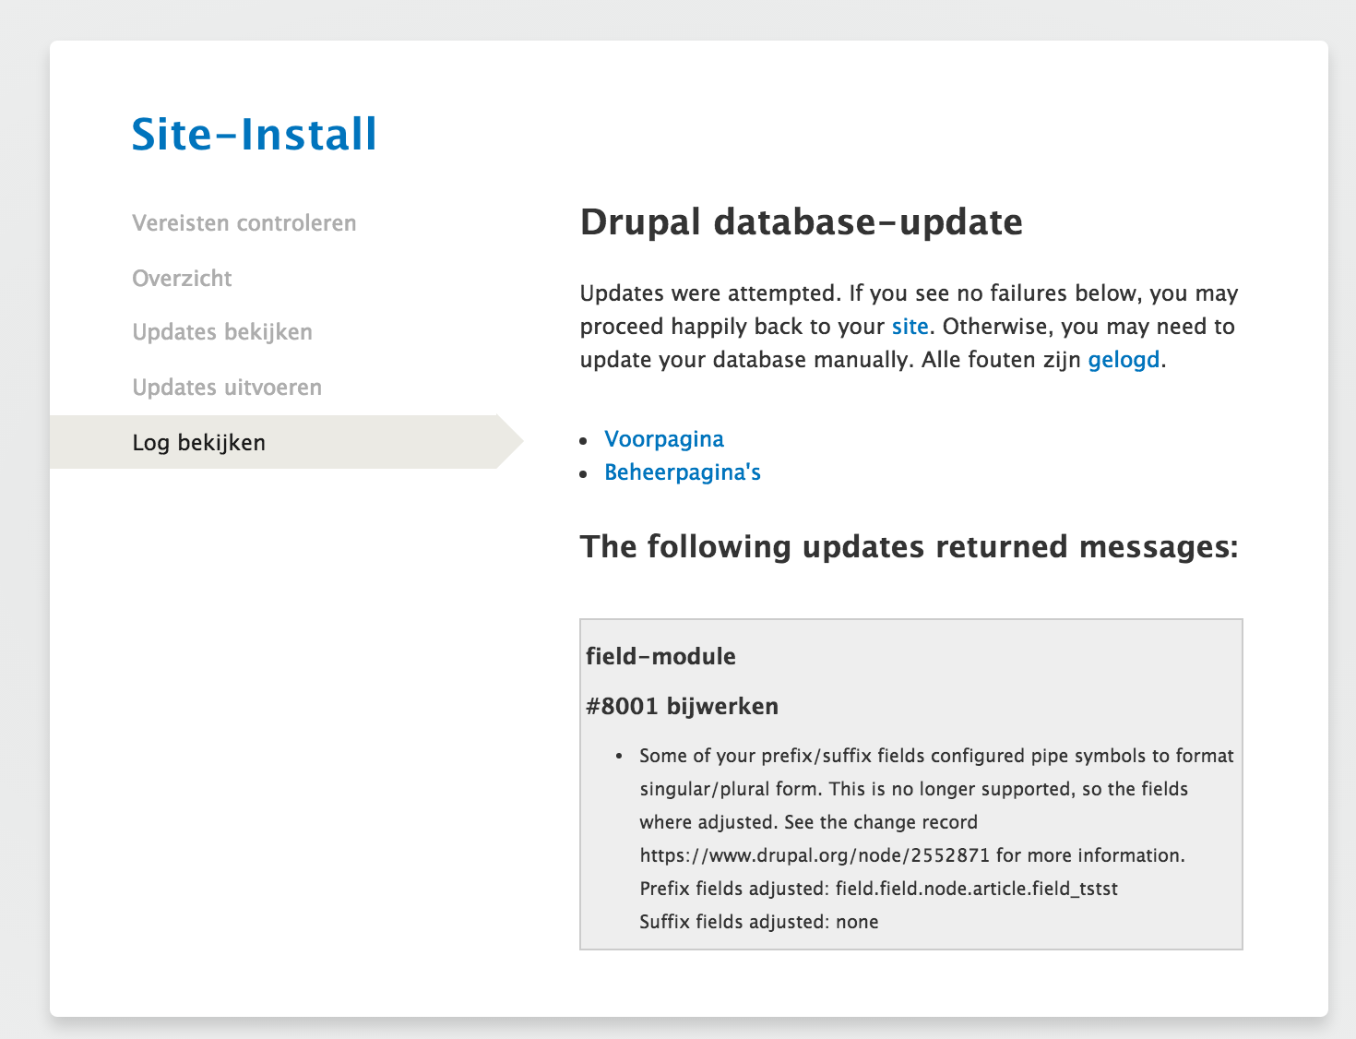Click 'Suffix fields adjusted: none' line
The width and height of the screenshot is (1356, 1039).
click(758, 922)
